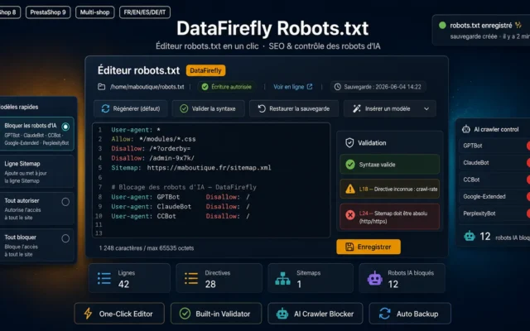Click the green check icon on Syntaxe valide

[x=350, y=165]
